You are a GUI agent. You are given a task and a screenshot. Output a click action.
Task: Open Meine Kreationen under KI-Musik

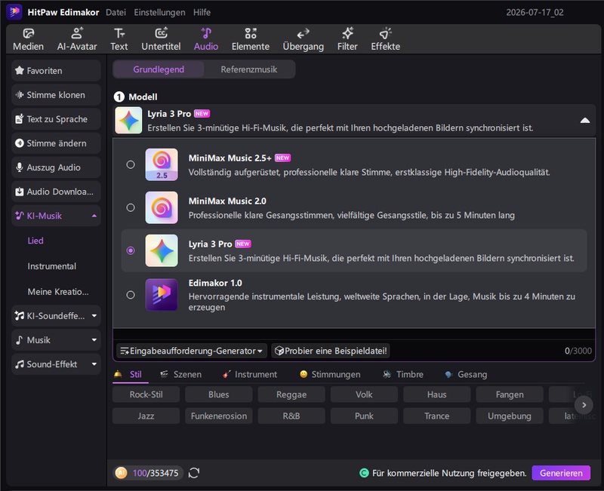point(58,292)
